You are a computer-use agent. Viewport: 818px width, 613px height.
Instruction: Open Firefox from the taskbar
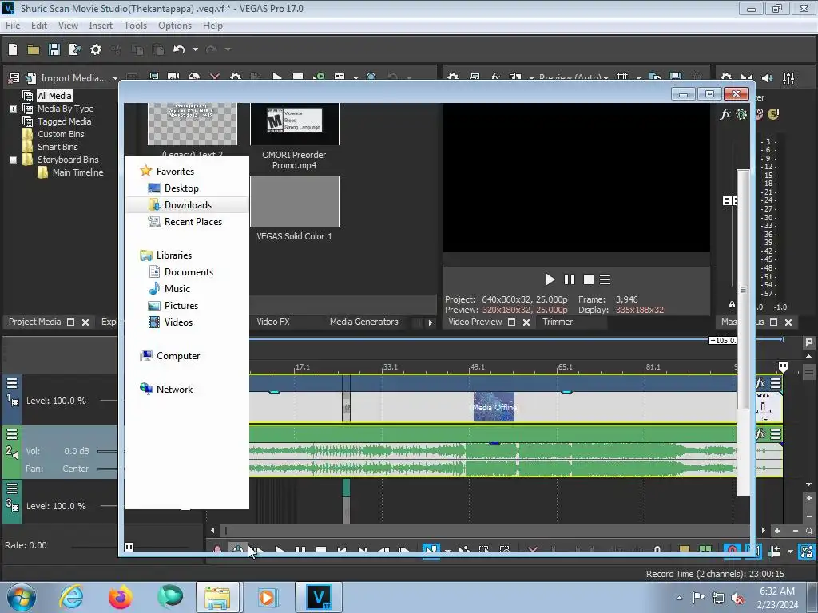tap(120, 597)
